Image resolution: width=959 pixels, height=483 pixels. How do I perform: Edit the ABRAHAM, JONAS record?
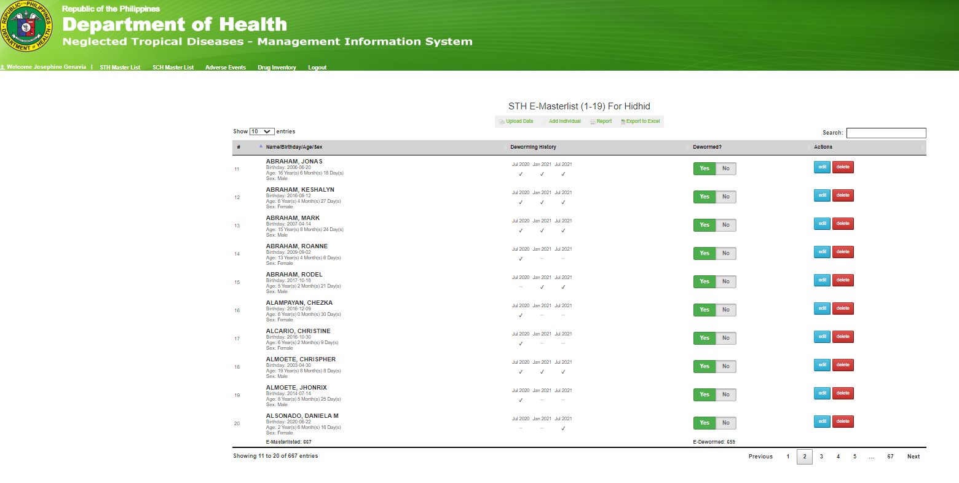(822, 167)
